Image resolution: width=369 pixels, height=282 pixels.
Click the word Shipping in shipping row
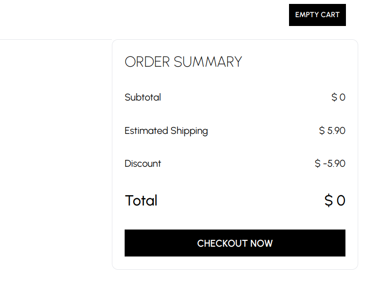tap(189, 131)
